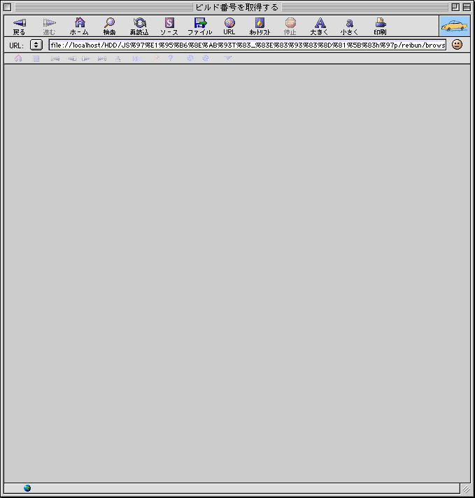
Task: Click the yellow taxi iCab logo
Action: pos(455,26)
